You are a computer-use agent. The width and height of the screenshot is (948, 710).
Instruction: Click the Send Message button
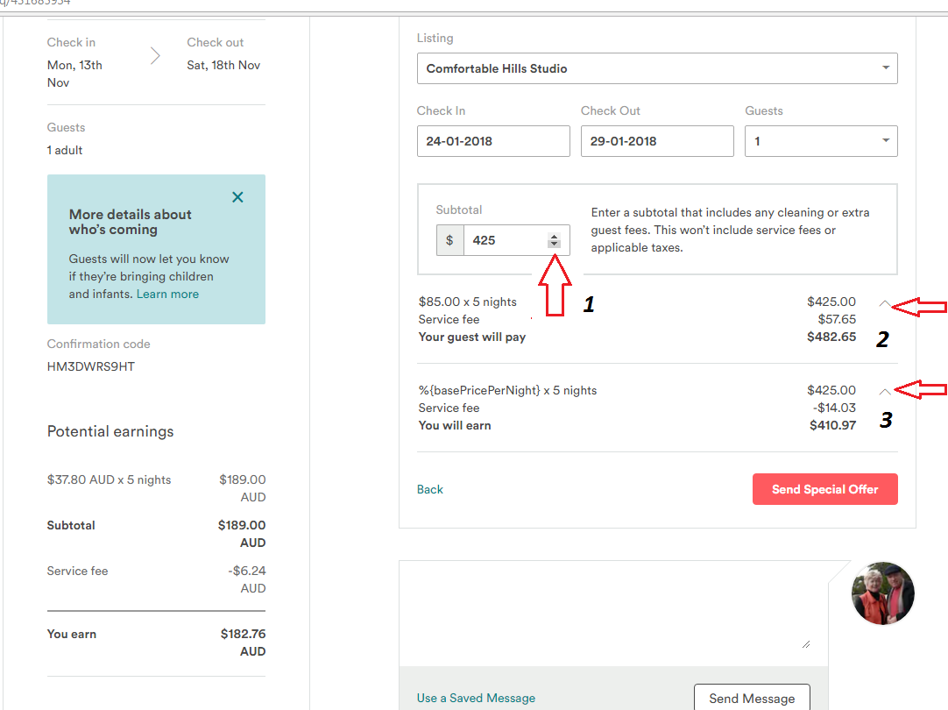click(752, 698)
